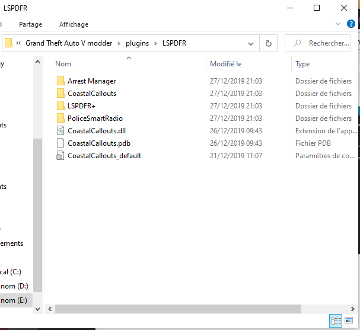Viewport: 360px width, 330px height.
Task: Select the Arrest Manager folder name
Action: [x=91, y=81]
